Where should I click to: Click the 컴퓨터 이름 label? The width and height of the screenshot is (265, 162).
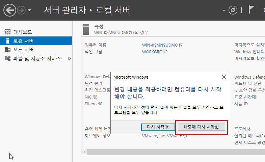pyautogui.click(x=96, y=45)
